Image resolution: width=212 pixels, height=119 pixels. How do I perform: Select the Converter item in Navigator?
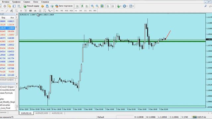click(5, 105)
